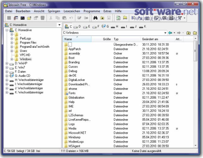Click the new folder toolbar icon
This screenshot has width=203, height=158.
29,18
